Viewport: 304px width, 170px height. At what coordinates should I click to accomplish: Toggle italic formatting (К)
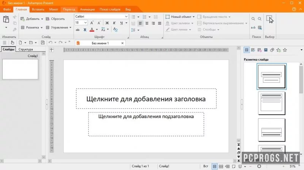click(x=114, y=23)
